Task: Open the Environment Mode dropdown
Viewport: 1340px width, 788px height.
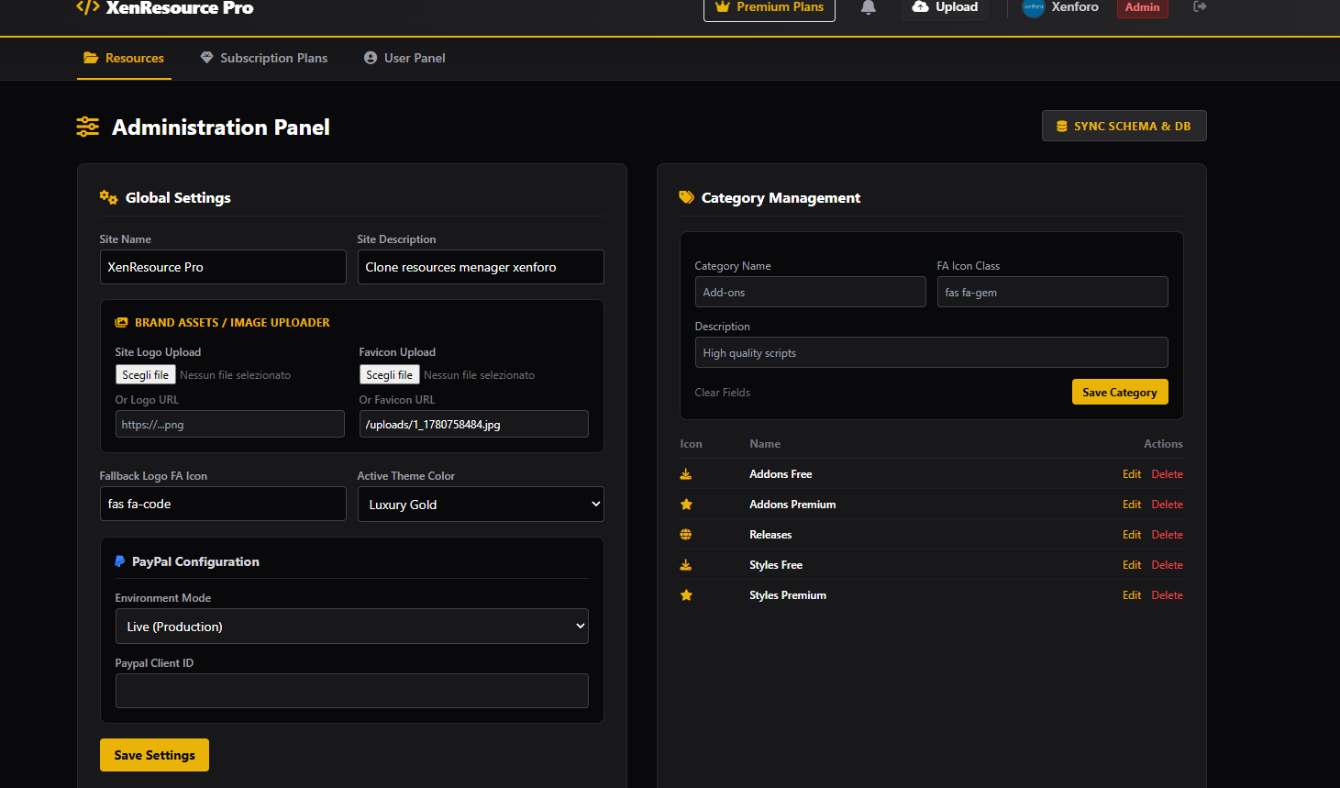Action: click(x=352, y=627)
